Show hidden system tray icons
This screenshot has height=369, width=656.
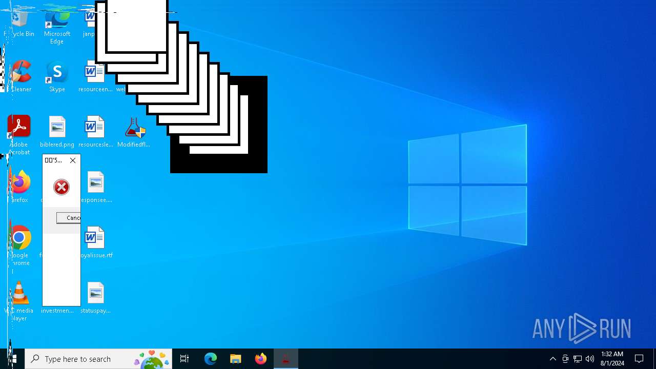pos(552,359)
